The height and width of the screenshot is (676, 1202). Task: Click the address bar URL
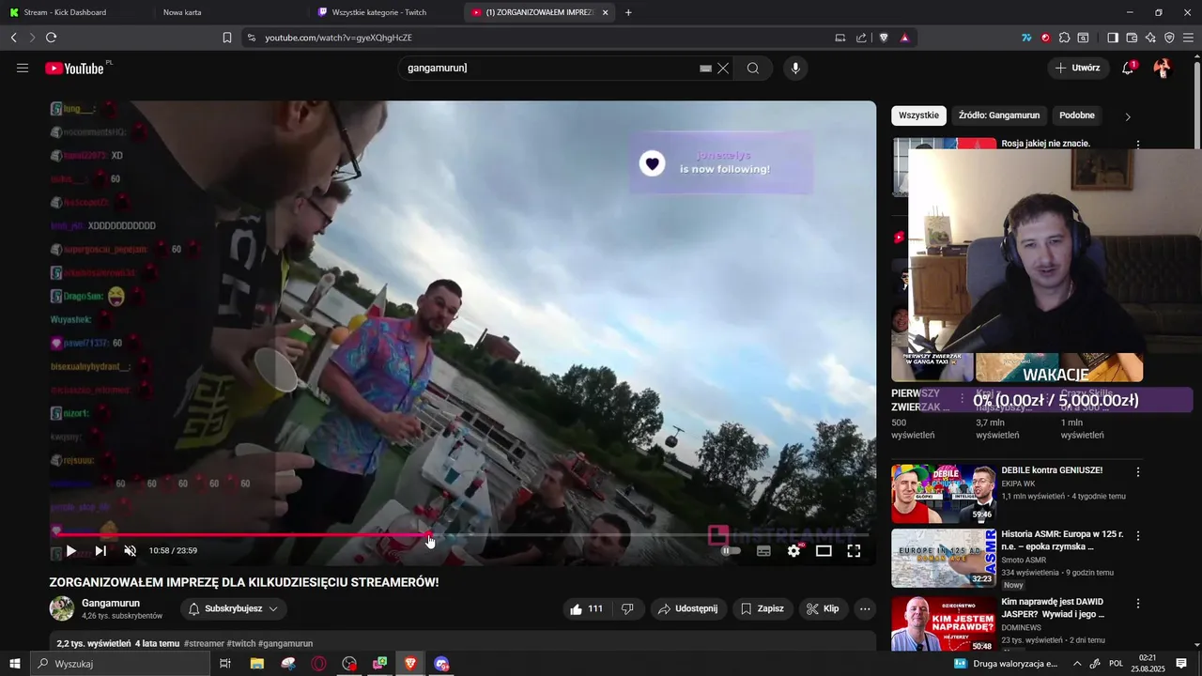click(338, 38)
